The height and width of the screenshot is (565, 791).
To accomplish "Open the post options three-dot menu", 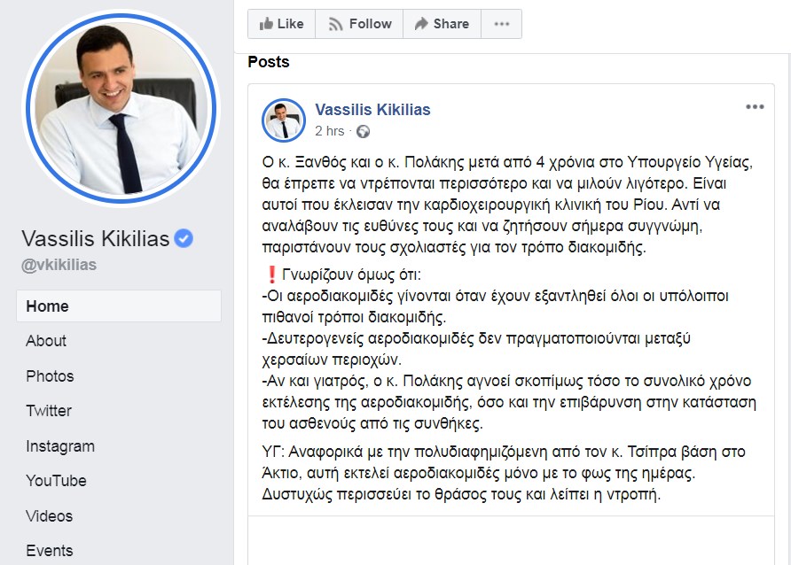I will [x=755, y=107].
